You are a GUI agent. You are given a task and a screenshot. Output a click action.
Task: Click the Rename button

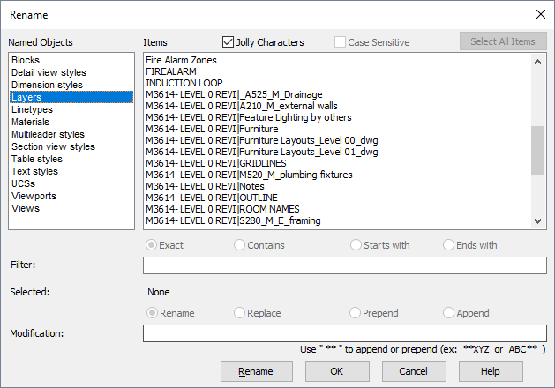[257, 371]
